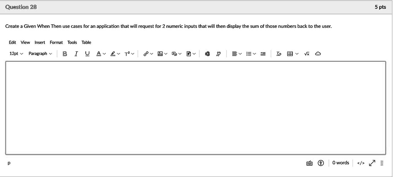The image size is (394, 177).
Task: Apply background highlight color icon
Action: pos(113,54)
